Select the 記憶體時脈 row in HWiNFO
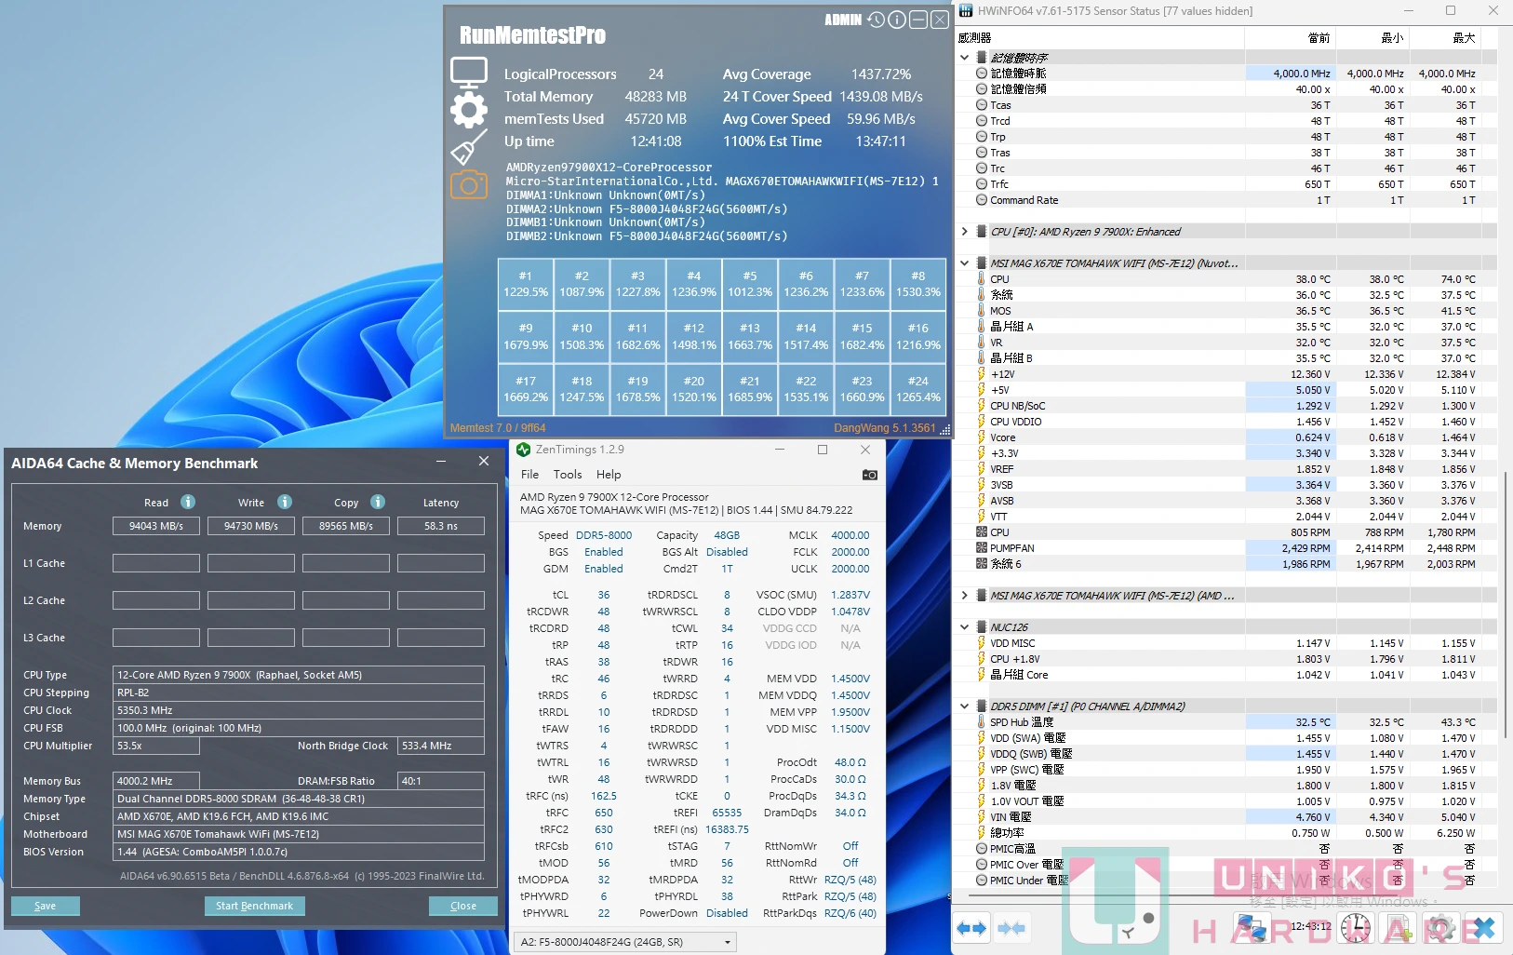 pyautogui.click(x=1226, y=74)
